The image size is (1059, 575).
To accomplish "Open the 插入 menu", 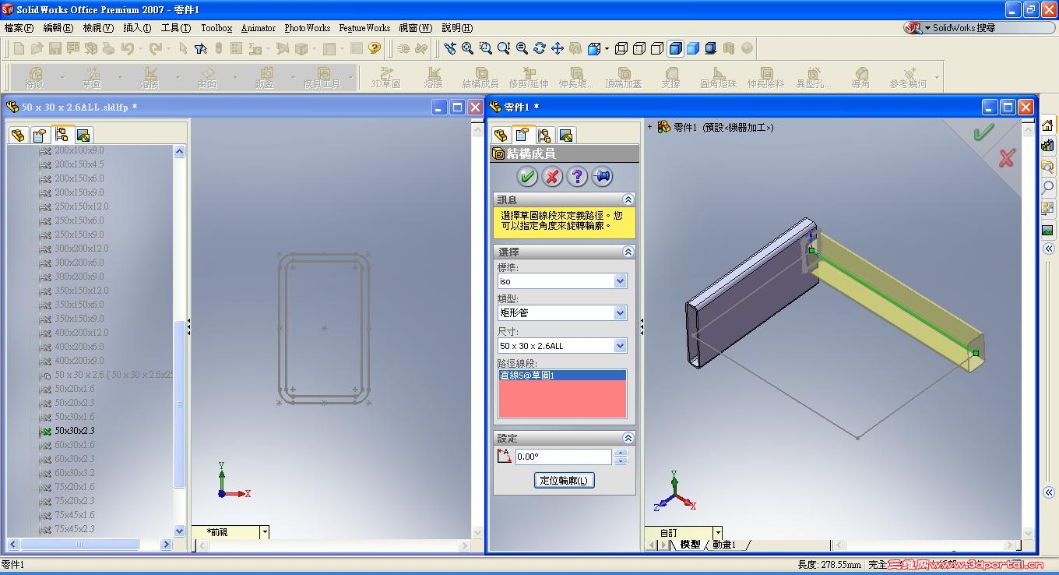I will point(137,28).
